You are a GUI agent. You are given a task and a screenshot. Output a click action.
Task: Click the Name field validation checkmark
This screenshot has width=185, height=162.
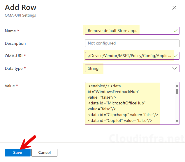175,31
